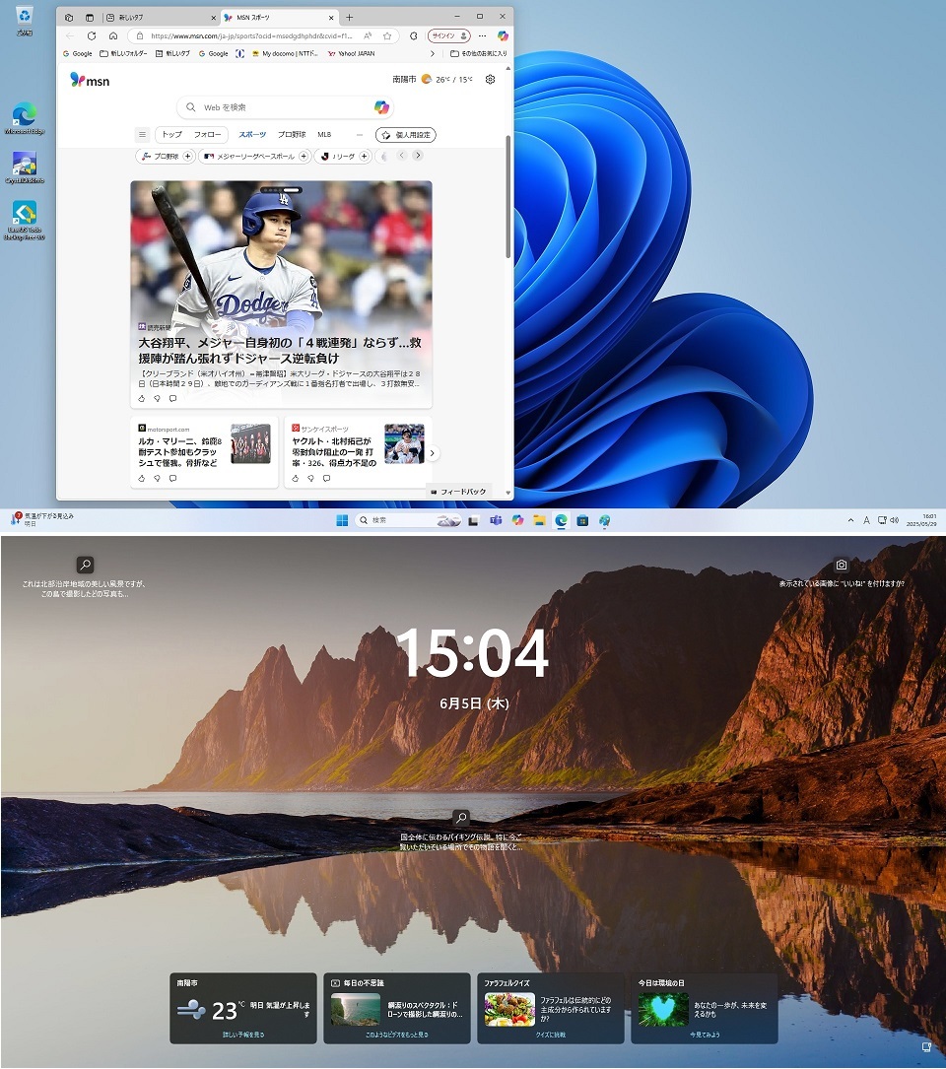The width and height of the screenshot is (946, 1069).
Task: Open File Explorer from the taskbar
Action: (x=539, y=520)
